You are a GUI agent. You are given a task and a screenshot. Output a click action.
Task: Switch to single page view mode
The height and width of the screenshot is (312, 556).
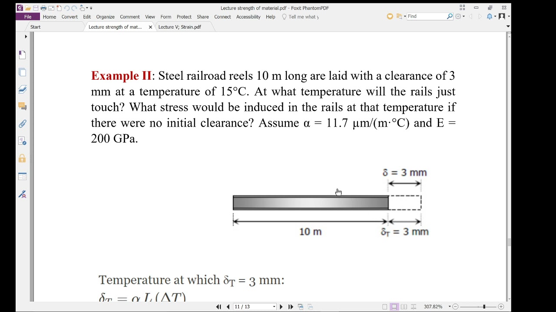[x=385, y=307]
